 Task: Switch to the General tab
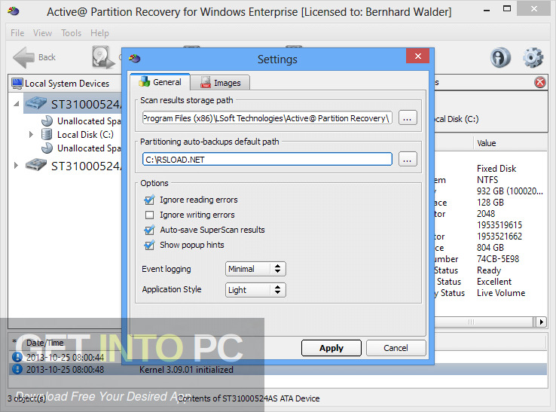click(x=160, y=82)
